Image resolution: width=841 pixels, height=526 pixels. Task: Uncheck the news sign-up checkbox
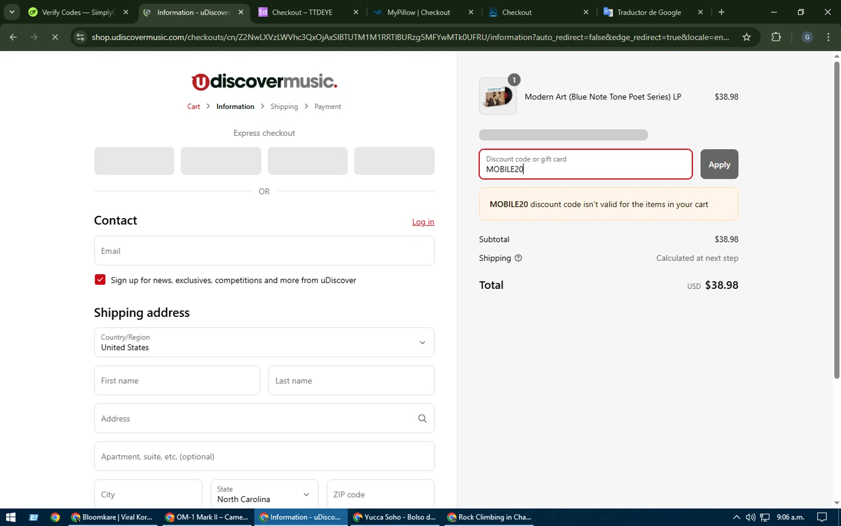pyautogui.click(x=100, y=280)
